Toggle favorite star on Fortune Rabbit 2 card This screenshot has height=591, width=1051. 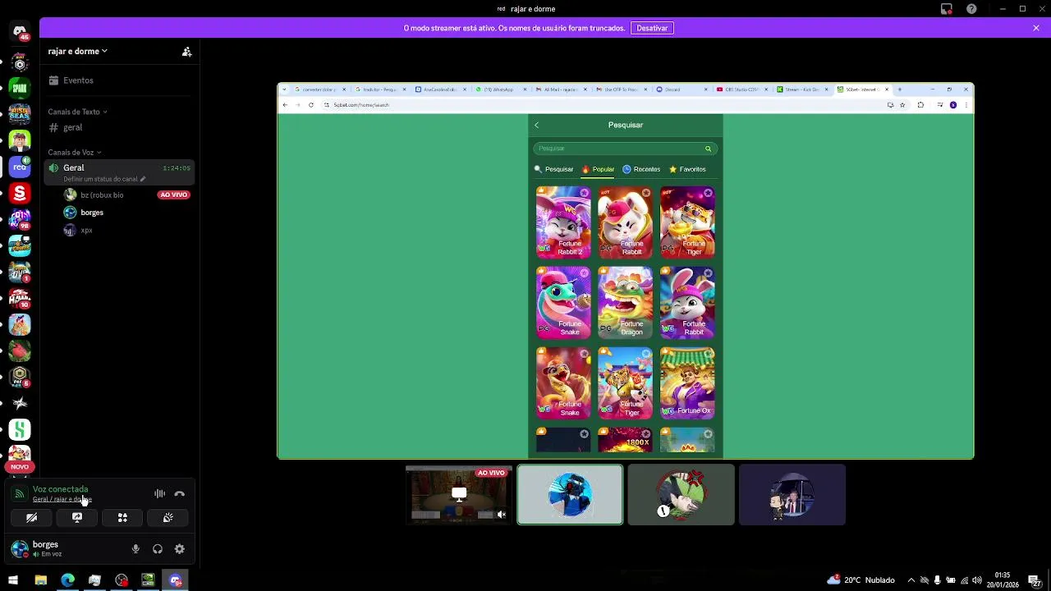(x=584, y=194)
